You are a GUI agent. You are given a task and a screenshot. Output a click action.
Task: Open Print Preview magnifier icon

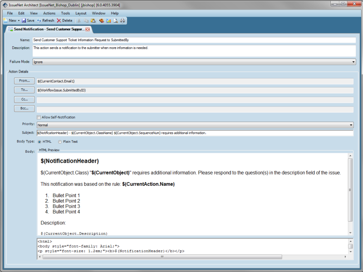(116, 20)
